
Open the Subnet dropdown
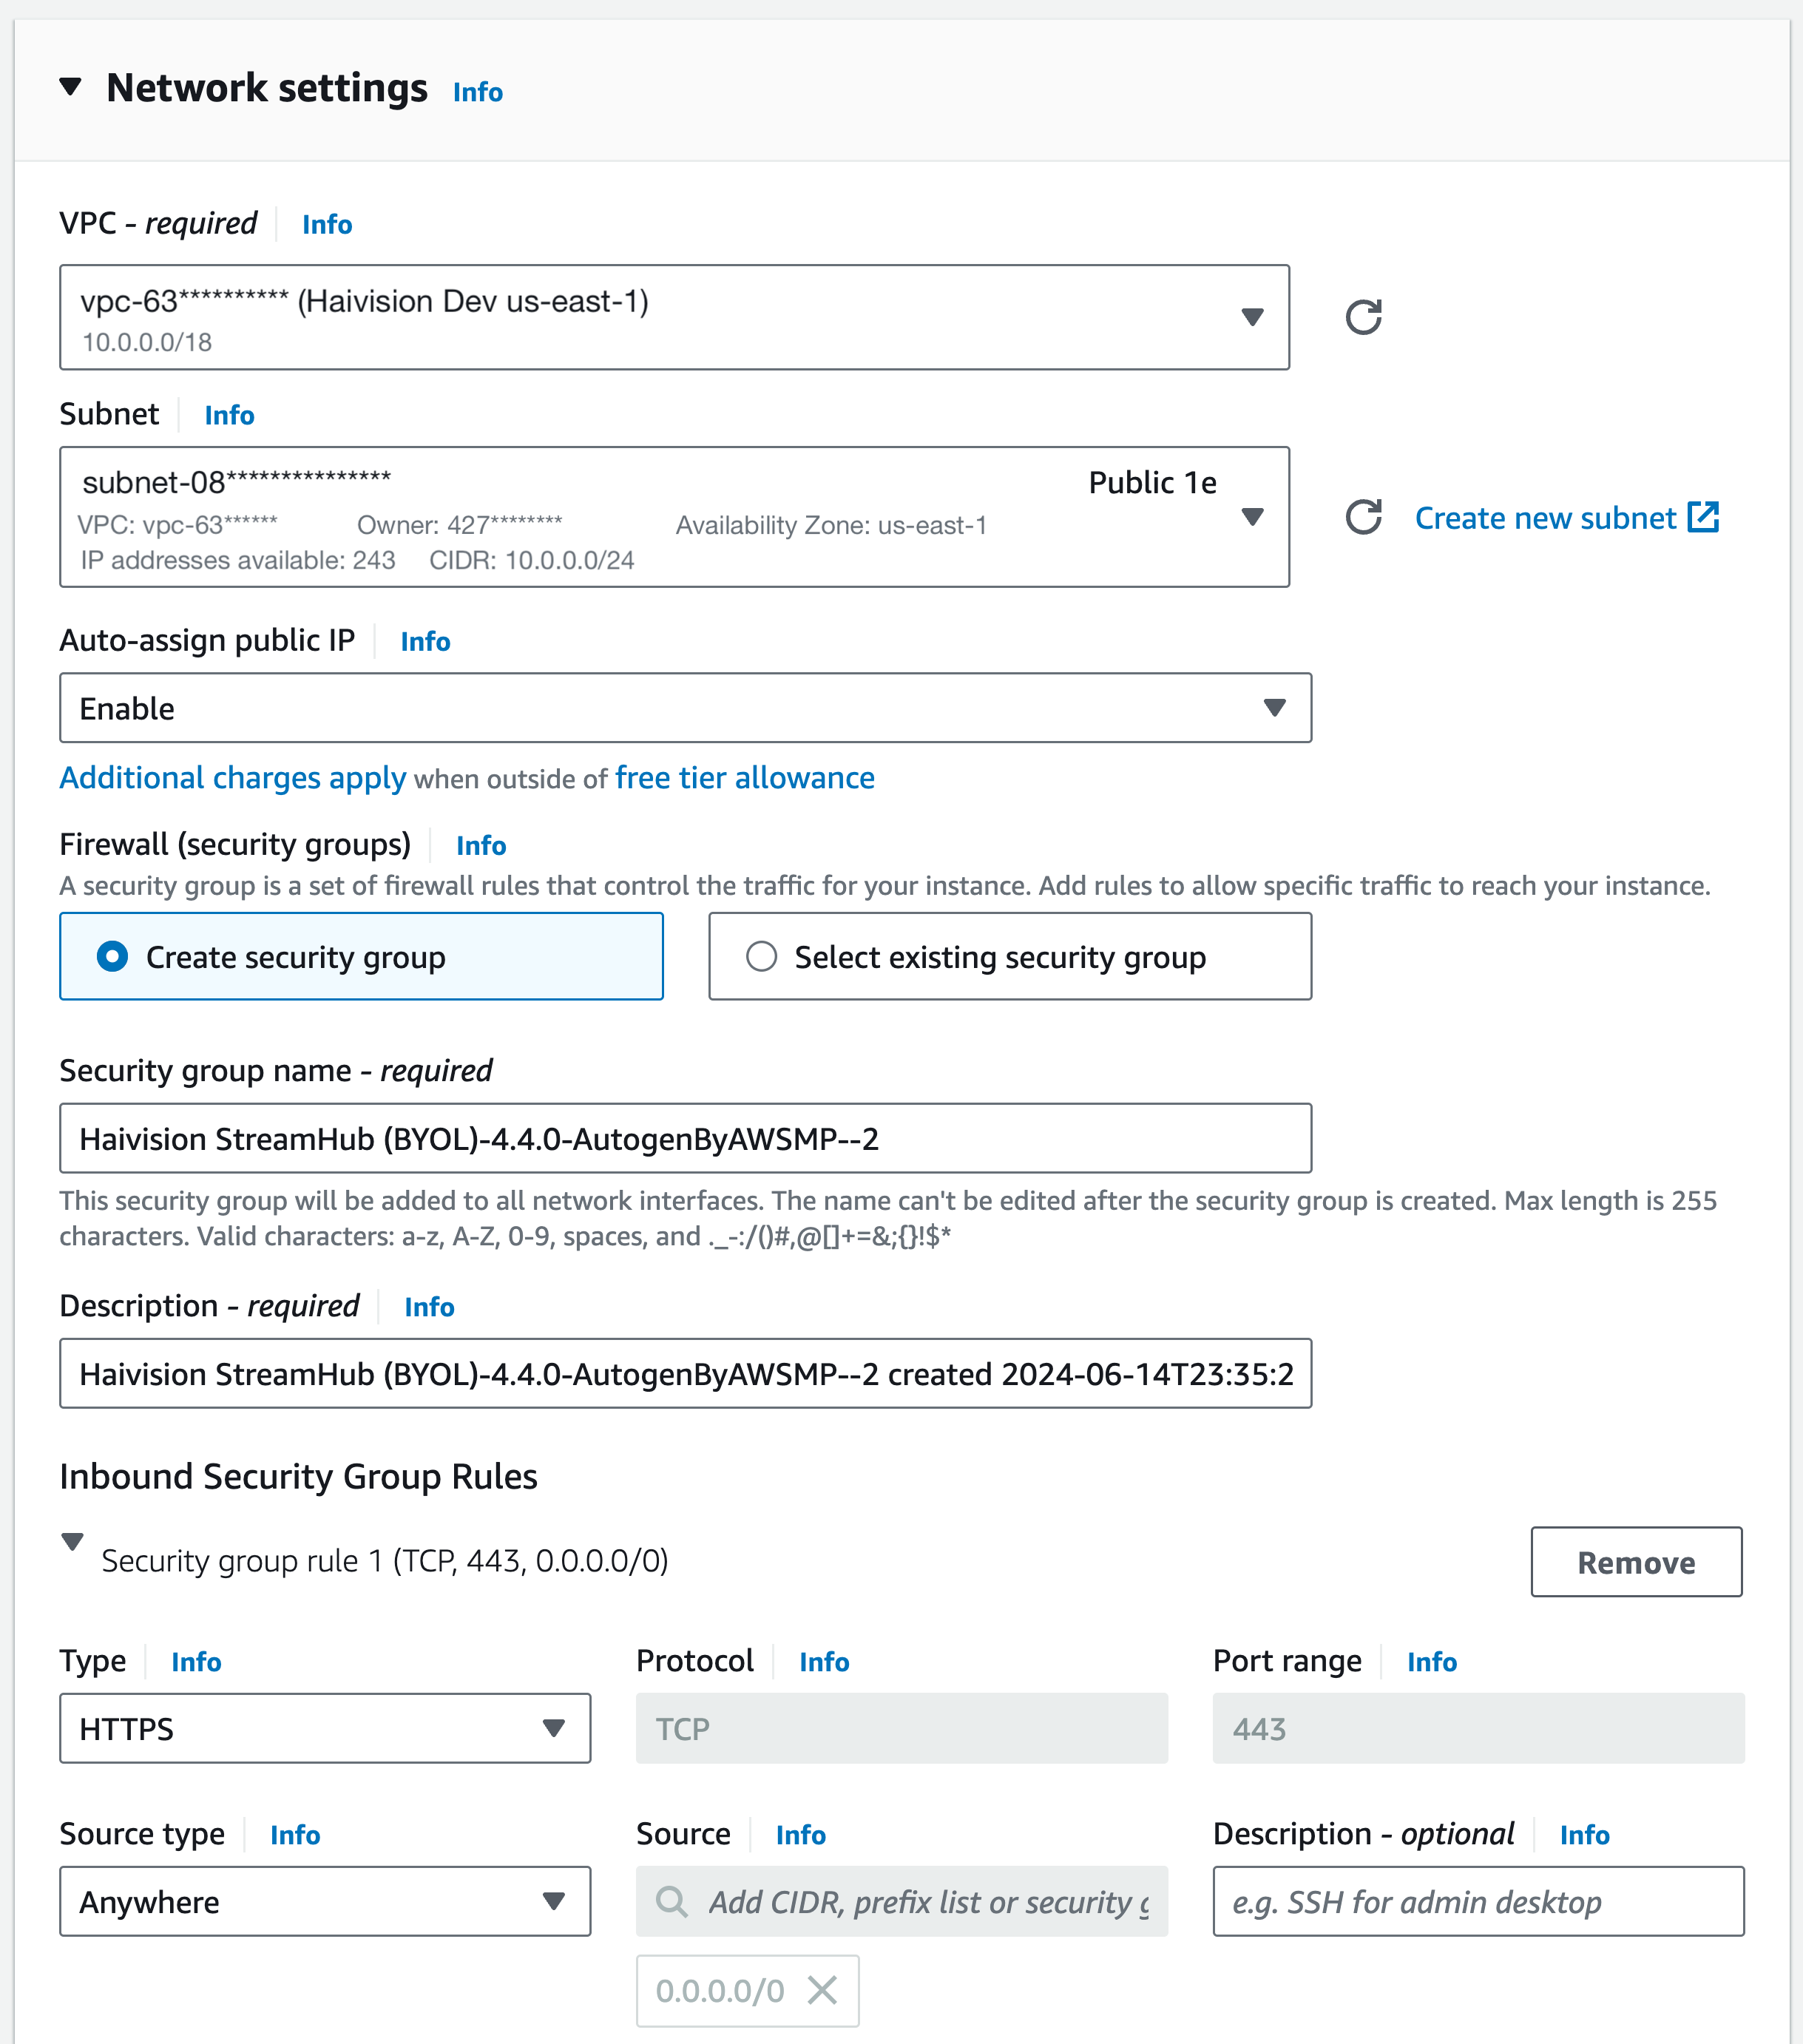coord(1251,517)
